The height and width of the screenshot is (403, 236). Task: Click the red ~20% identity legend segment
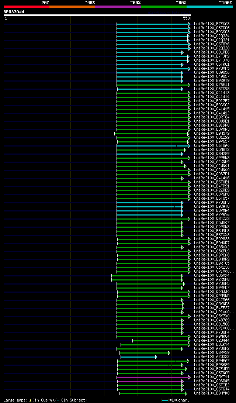(x=27, y=6)
